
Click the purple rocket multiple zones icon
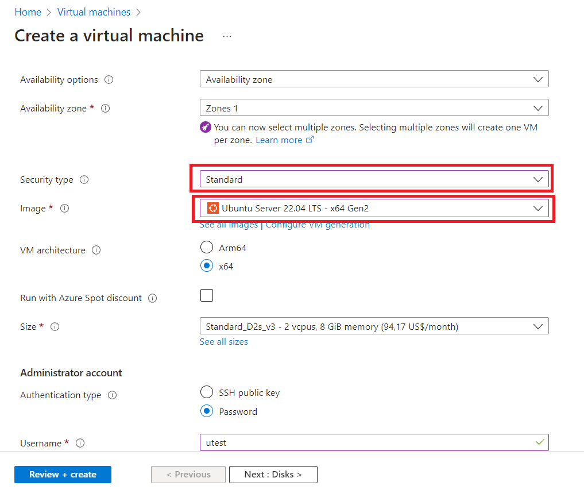pyautogui.click(x=205, y=127)
